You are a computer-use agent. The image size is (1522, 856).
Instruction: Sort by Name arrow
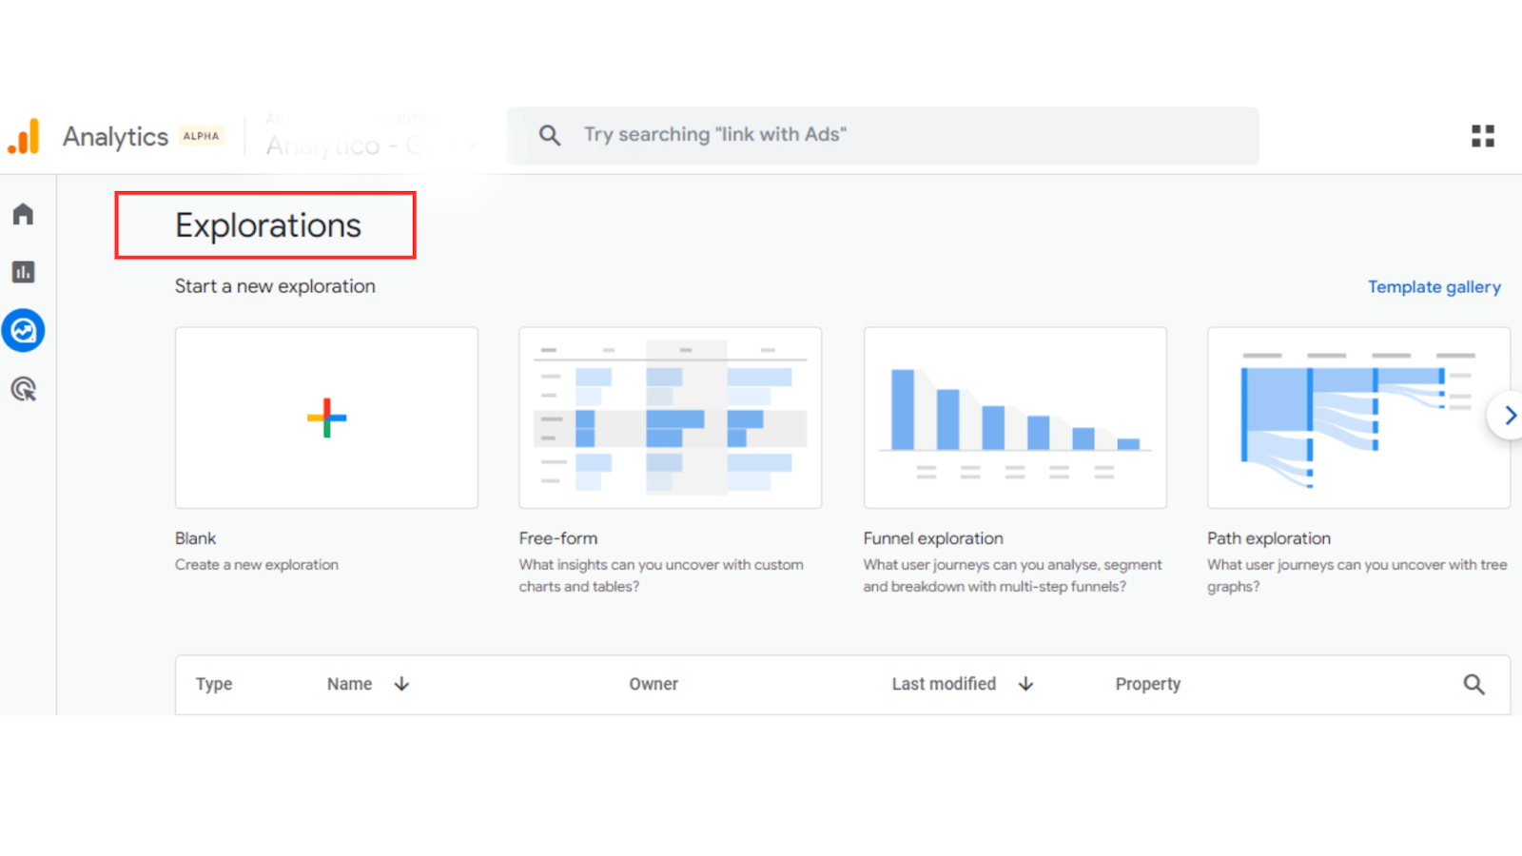[401, 684]
